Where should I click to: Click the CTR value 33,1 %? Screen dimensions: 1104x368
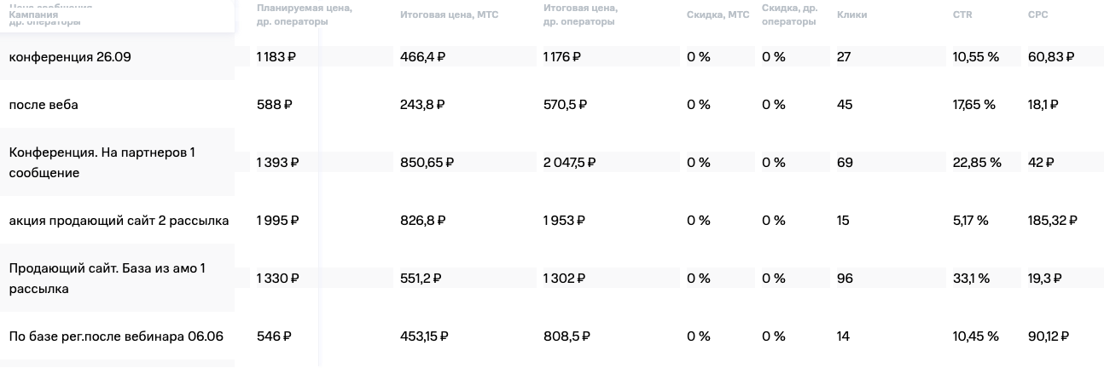[x=972, y=279]
